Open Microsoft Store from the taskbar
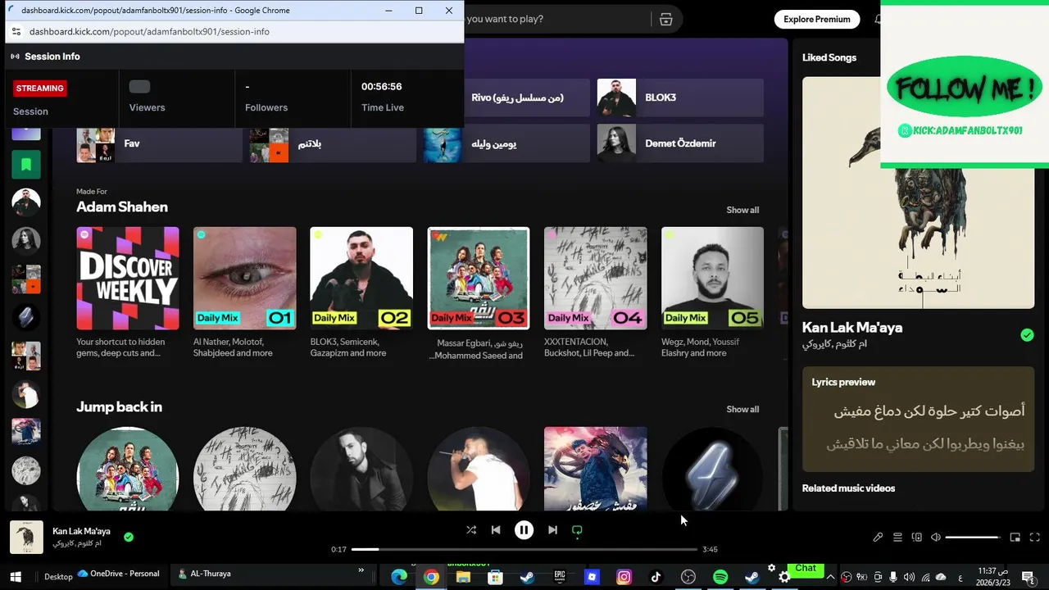Screen dimensions: 1049x590 tap(495, 577)
